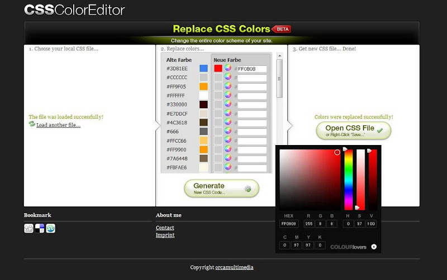Click the Open CSS File button

(x=354, y=131)
